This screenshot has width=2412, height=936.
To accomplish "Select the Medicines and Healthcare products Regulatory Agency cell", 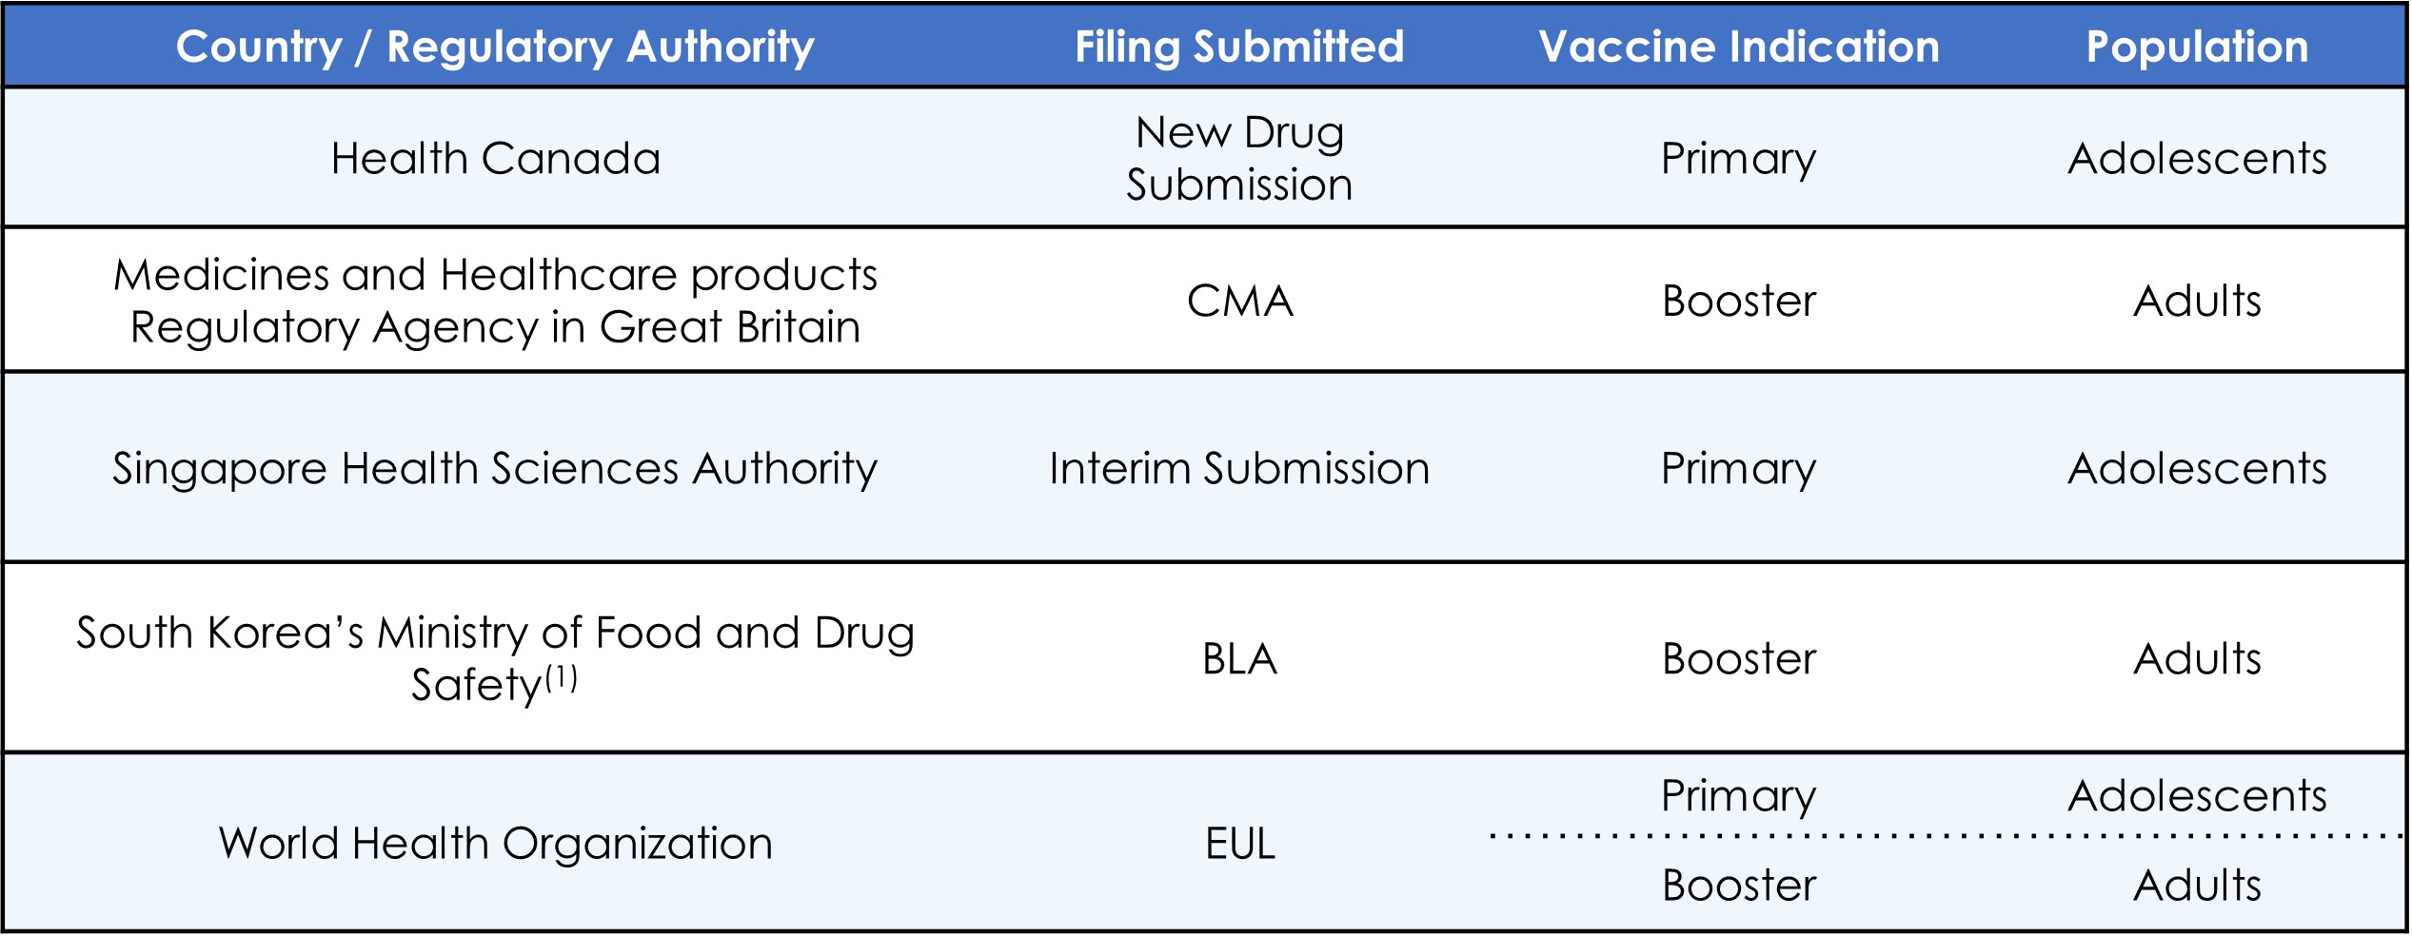I will pyautogui.click(x=495, y=301).
